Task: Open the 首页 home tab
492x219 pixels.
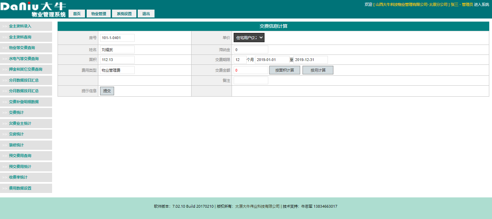Action: click(x=77, y=14)
